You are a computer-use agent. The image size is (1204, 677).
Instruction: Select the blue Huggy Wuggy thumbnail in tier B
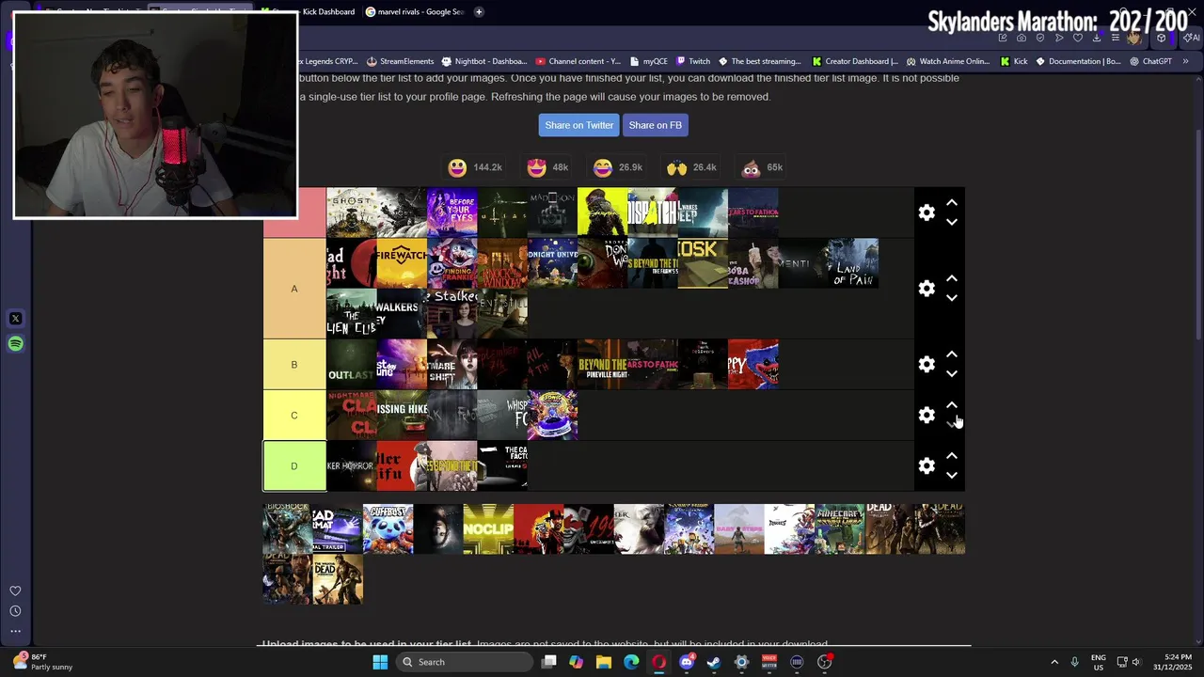752,365
